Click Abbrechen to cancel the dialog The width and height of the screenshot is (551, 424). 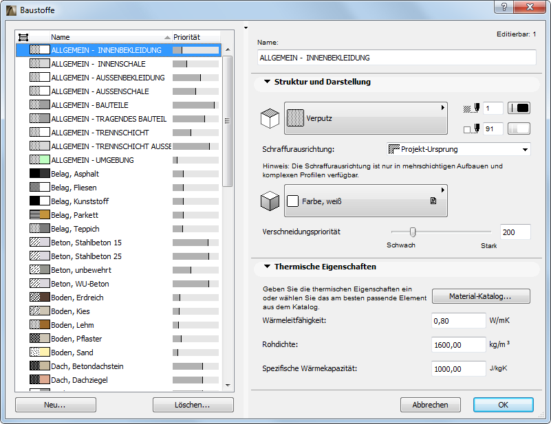click(x=431, y=405)
